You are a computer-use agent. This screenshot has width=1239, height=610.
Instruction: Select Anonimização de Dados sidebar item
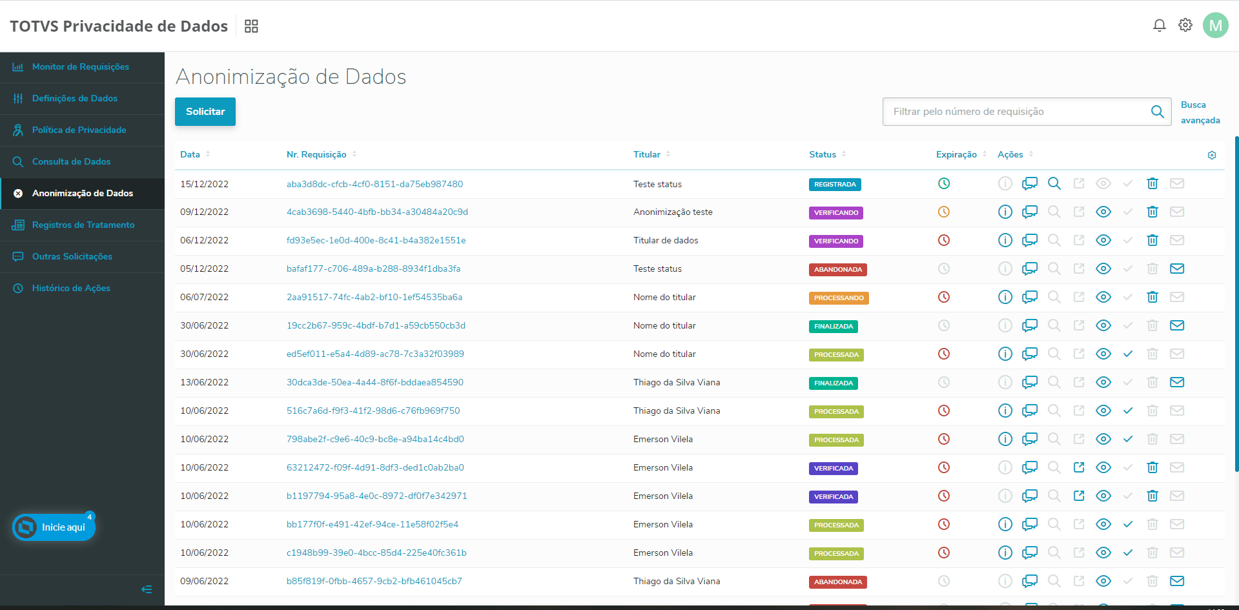(82, 194)
